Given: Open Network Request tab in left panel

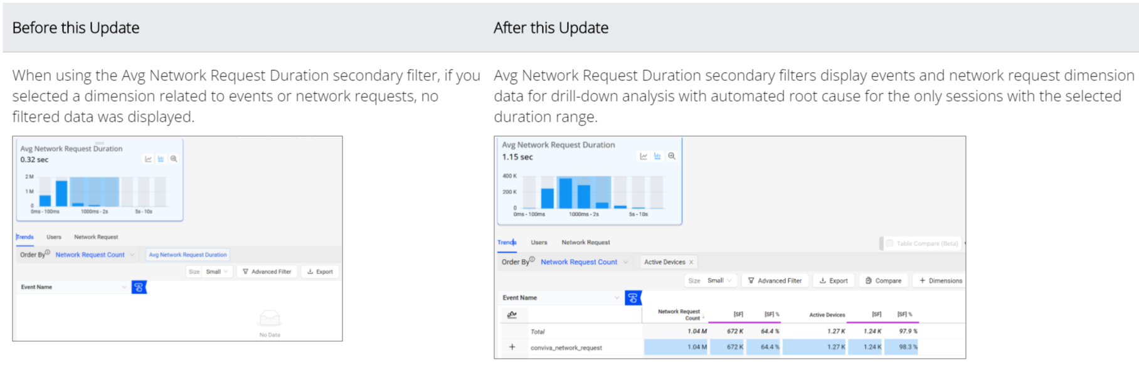Looking at the screenshot, I should [96, 237].
